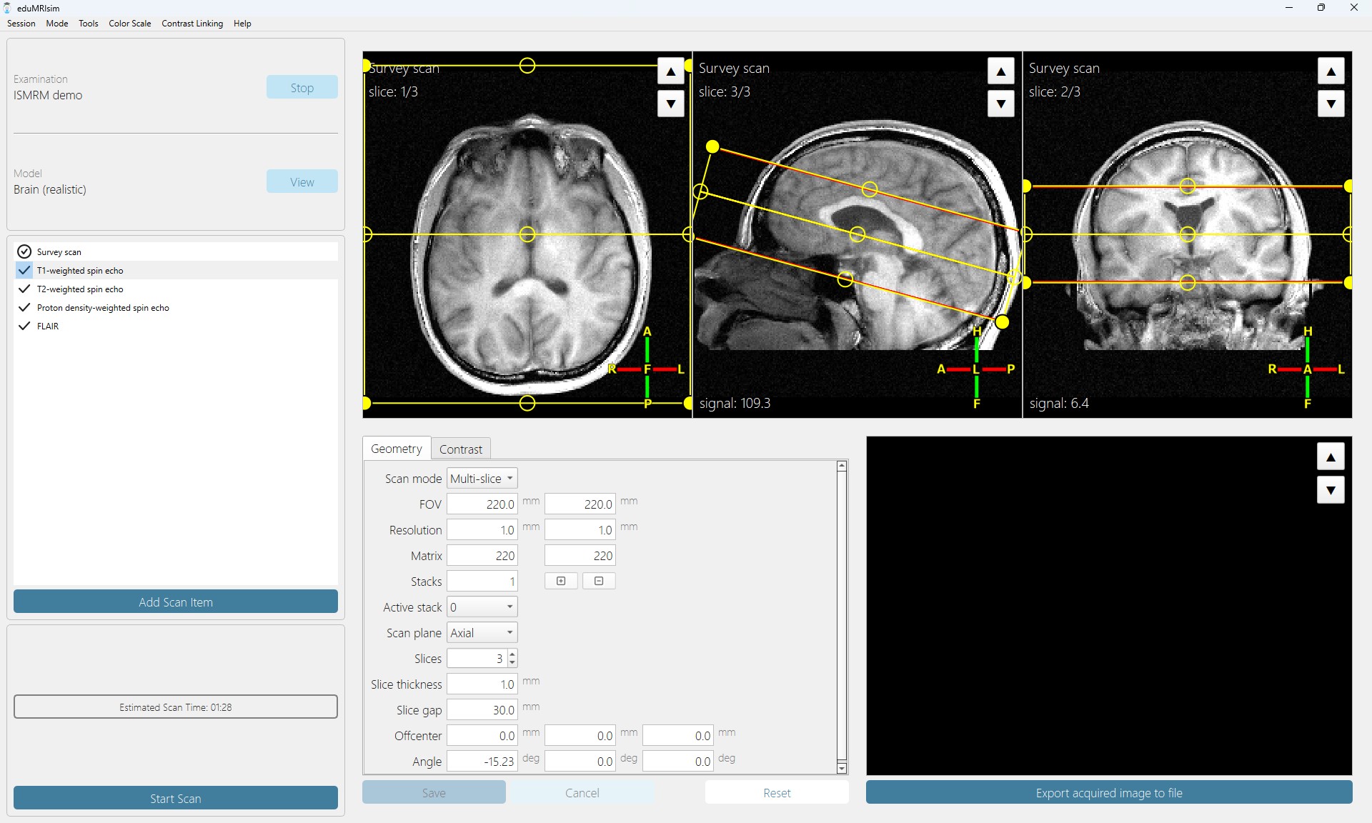The height and width of the screenshot is (823, 1372).
Task: Click the second Matrix input field
Action: coord(580,556)
